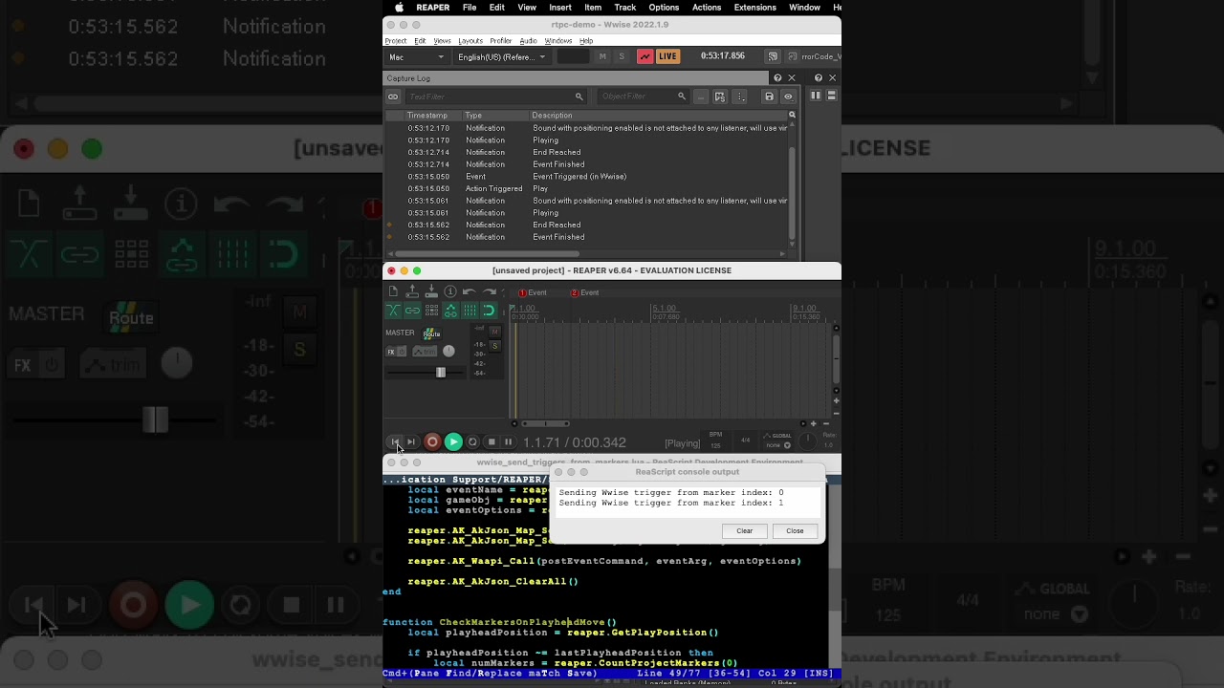This screenshot has height=688, width=1224.
Task: Open Wwise platform Mac dropdown
Action: (416, 56)
